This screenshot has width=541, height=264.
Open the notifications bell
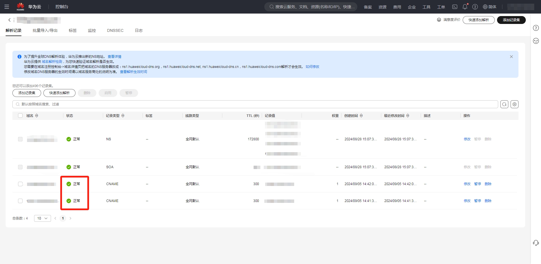[x=465, y=7]
